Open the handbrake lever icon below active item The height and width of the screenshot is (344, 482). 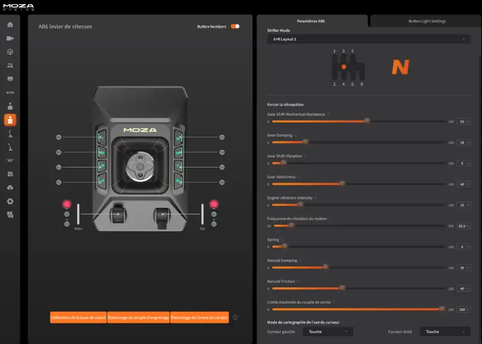(x=10, y=133)
